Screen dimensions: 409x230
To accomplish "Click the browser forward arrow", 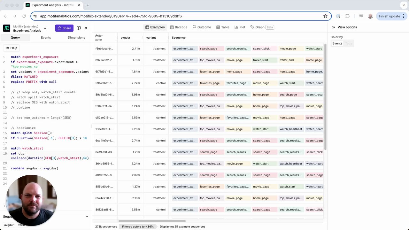I will click(x=15, y=16).
